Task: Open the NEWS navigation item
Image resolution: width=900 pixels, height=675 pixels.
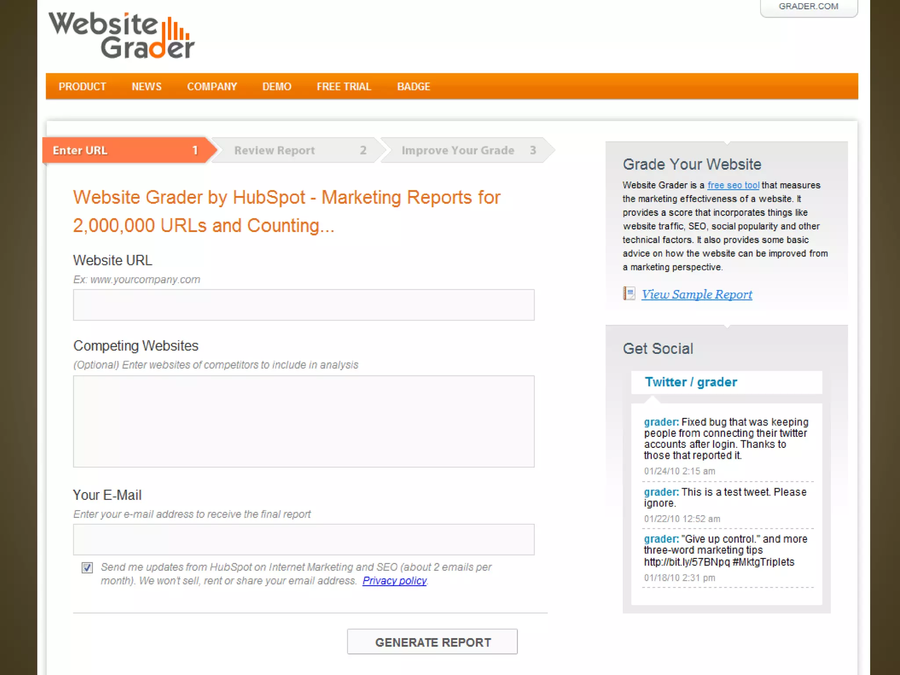Action: (x=146, y=87)
